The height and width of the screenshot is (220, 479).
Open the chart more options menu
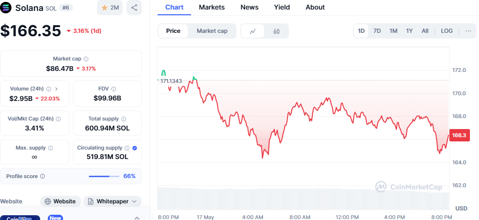[x=468, y=31]
